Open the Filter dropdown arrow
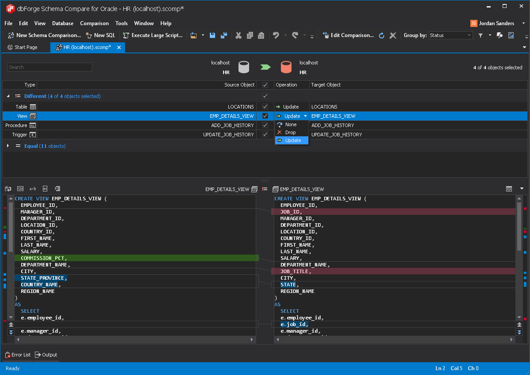The width and height of the screenshot is (530, 375). click(x=490, y=35)
